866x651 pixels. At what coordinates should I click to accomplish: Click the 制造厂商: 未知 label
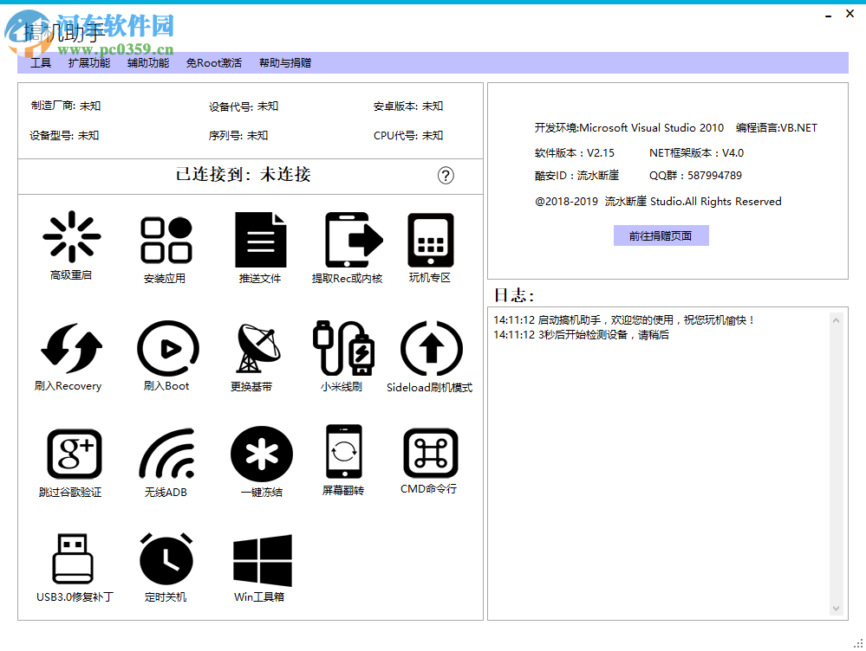pos(66,106)
